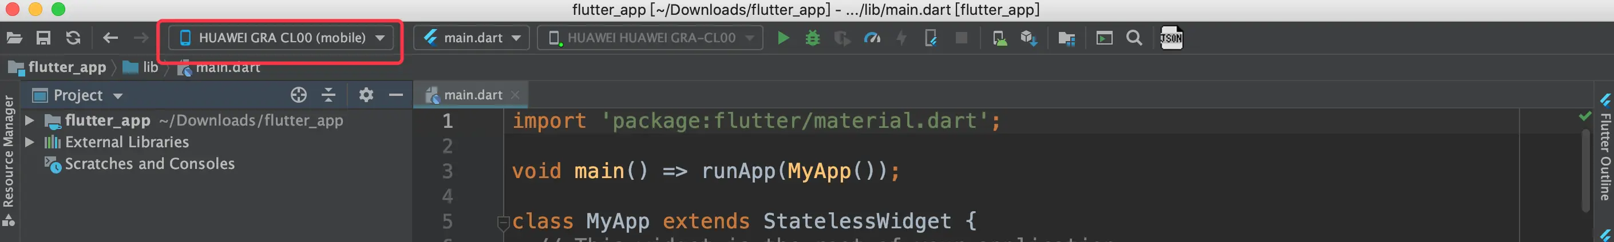This screenshot has height=242, width=1614.
Task: Click the Open folder toolbar icon
Action: (x=14, y=38)
